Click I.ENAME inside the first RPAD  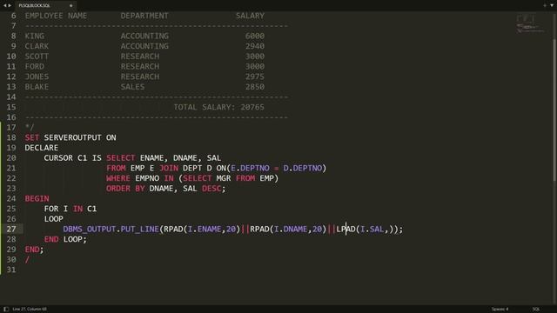tap(205, 230)
